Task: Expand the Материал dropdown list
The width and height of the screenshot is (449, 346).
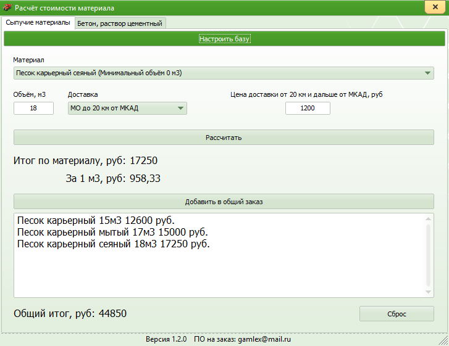Action: (429, 73)
